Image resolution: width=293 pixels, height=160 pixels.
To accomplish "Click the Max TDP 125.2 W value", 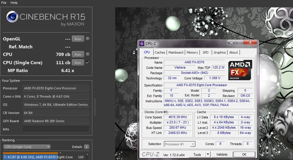I will (219, 67).
